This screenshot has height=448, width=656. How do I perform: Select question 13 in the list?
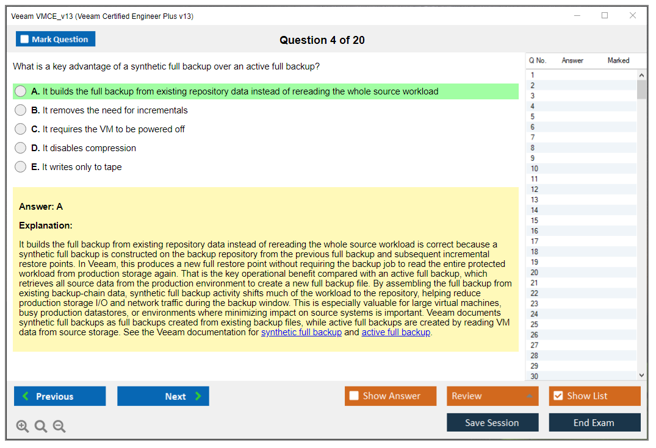pyautogui.click(x=581, y=200)
